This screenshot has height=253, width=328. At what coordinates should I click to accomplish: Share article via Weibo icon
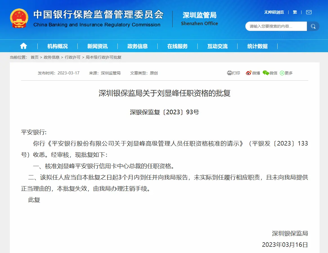pos(248,73)
